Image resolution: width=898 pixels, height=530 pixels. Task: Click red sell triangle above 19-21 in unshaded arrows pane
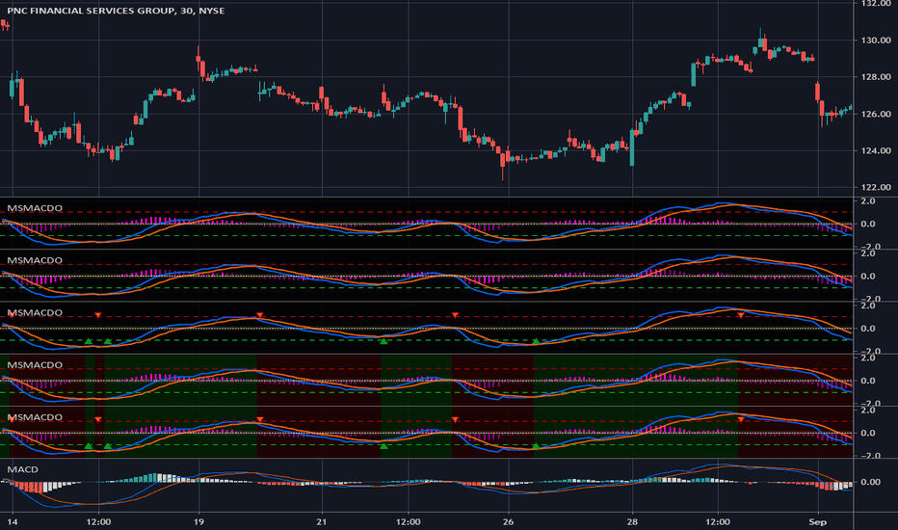(260, 315)
